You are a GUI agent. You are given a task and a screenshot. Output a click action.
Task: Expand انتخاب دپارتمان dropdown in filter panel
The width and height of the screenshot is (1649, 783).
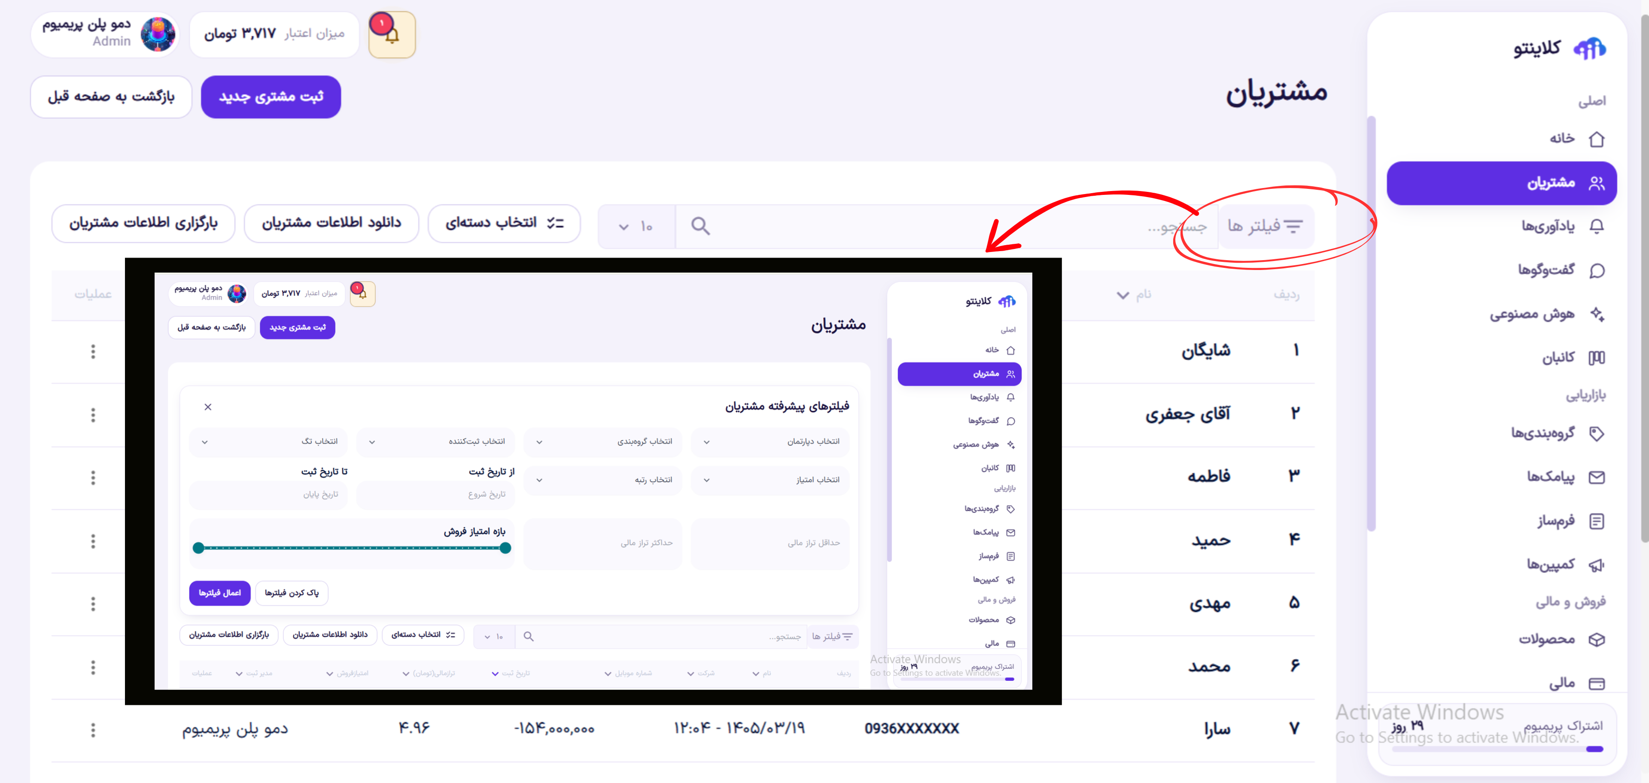click(x=770, y=442)
